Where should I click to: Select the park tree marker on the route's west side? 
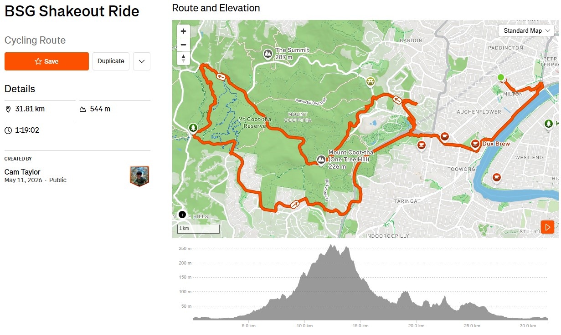click(193, 128)
